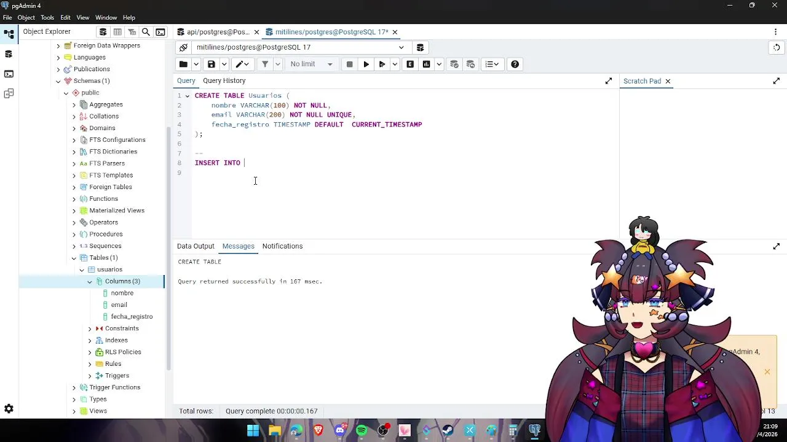The width and height of the screenshot is (787, 442).
Task: Expand the Trigger Functions node
Action: click(x=74, y=387)
